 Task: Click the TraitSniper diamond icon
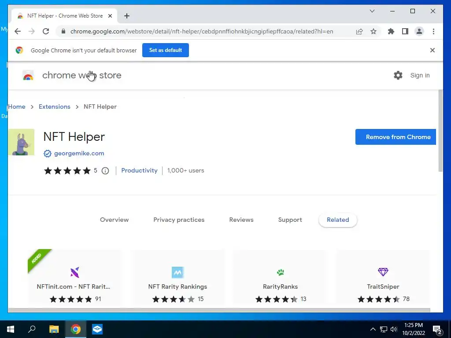pyautogui.click(x=383, y=272)
